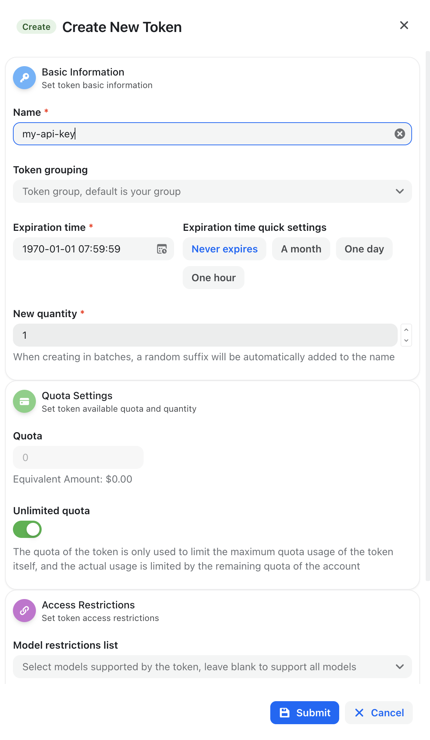Select the Never expires quick setting

click(x=224, y=249)
